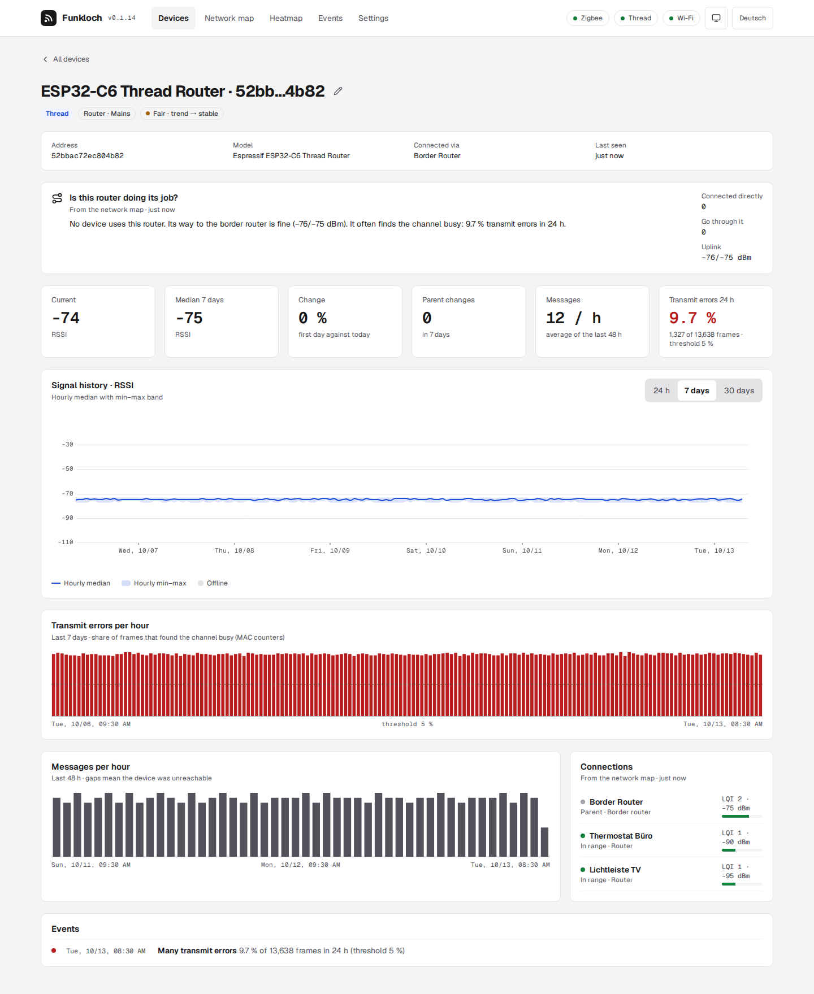Viewport: 814px width, 994px height.
Task: Click the Uplink value -76/-75 dBm
Action: pos(726,258)
